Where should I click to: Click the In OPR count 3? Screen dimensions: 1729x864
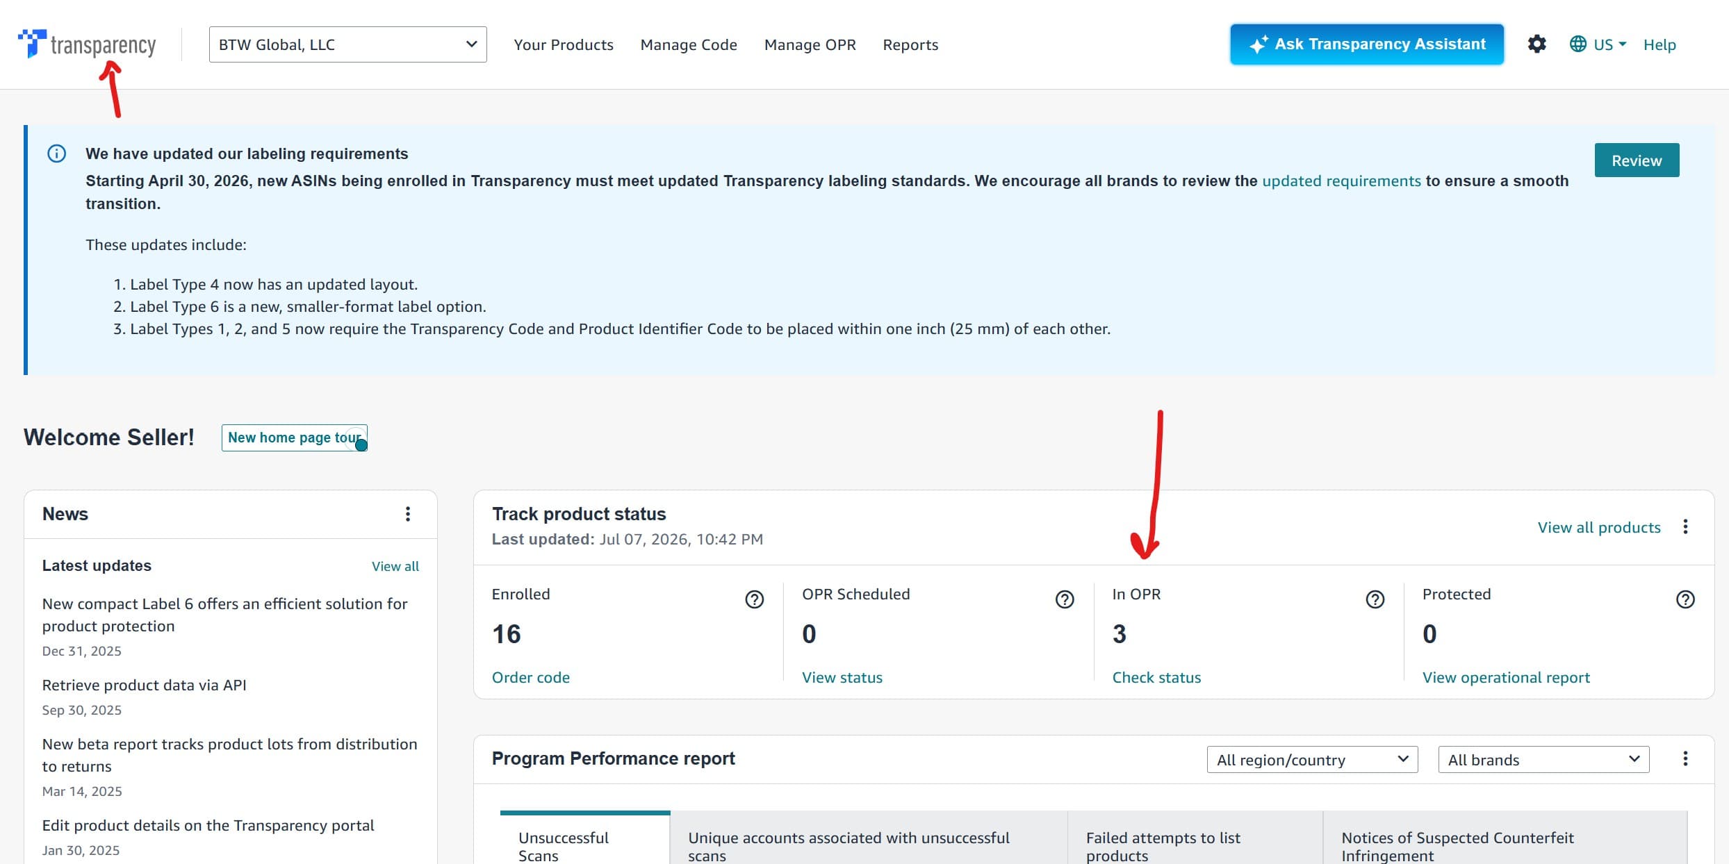click(1120, 634)
